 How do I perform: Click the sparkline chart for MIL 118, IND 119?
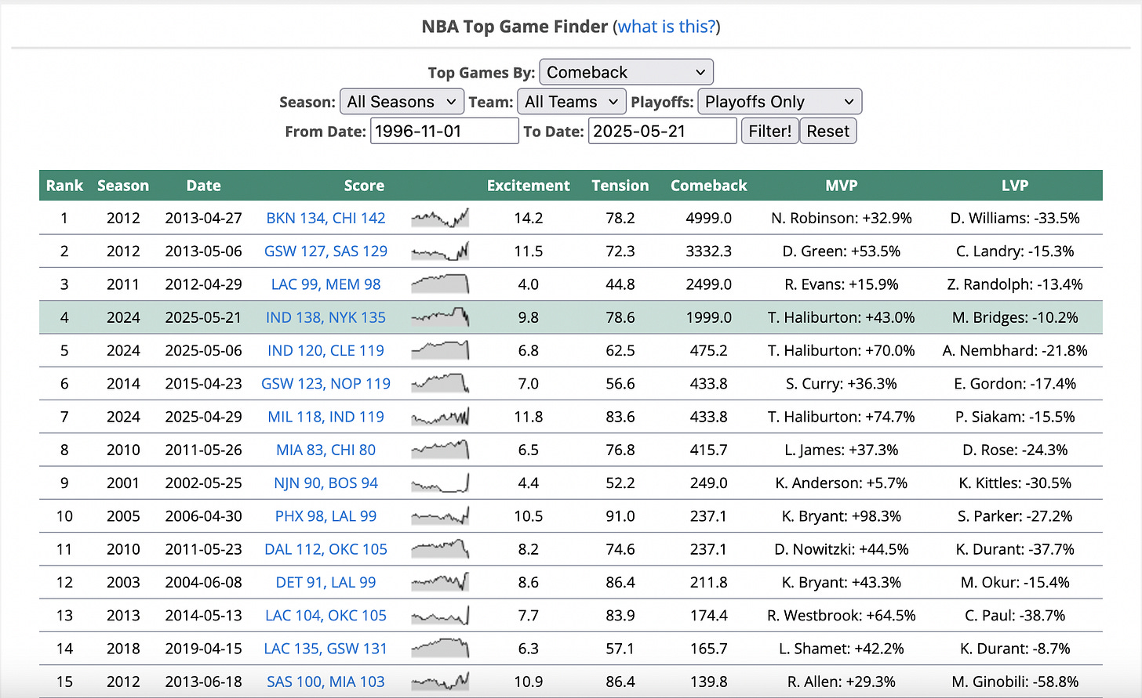[x=440, y=417]
